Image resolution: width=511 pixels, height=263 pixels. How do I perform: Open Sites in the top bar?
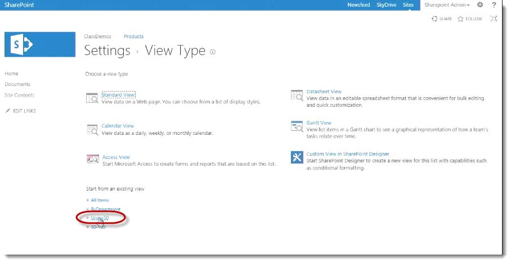(x=408, y=5)
